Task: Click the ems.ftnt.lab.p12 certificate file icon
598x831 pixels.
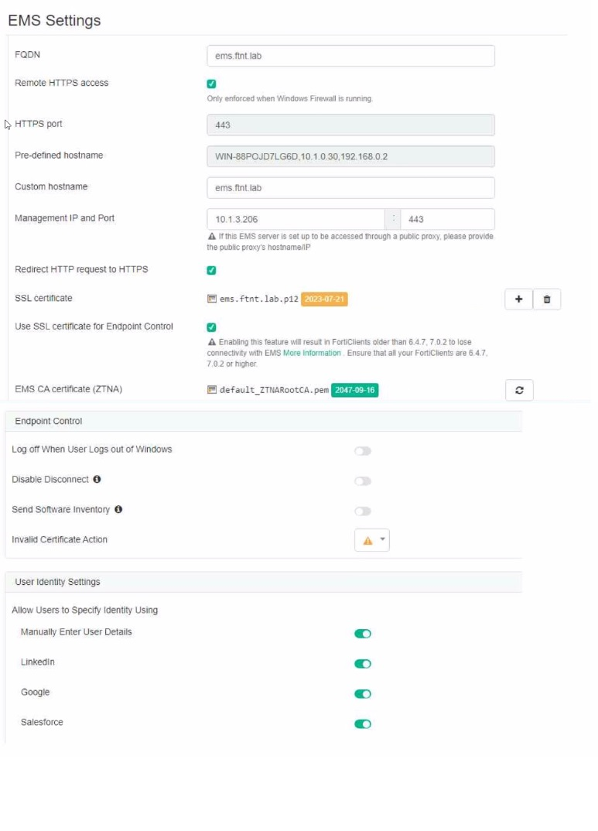Action: point(212,299)
